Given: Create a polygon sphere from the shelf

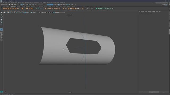Looking at the screenshot, I should click(x=4, y=8).
